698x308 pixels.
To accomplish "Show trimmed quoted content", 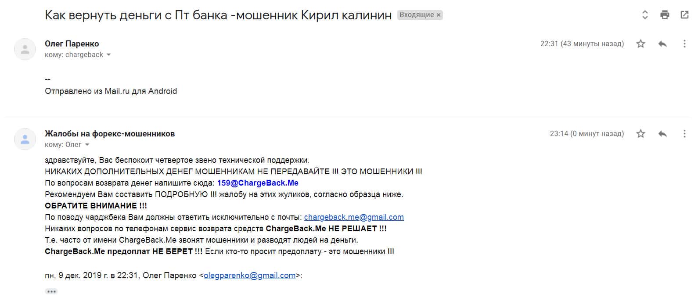I will (x=51, y=291).
